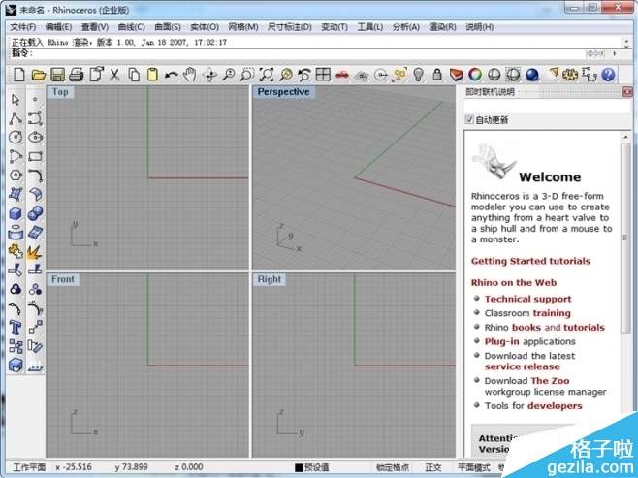The height and width of the screenshot is (478, 638).
Task: Toggle 正交 ortho mode in status bar
Action: [432, 467]
